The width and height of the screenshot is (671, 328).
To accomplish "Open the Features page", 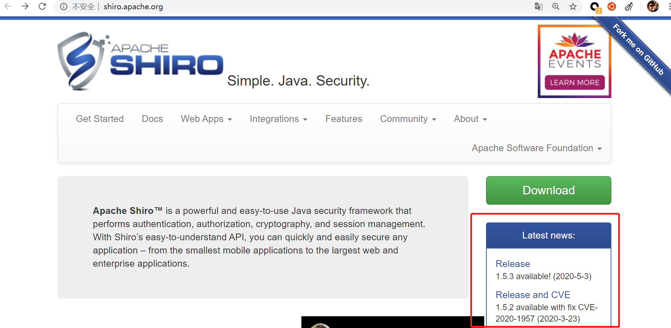I will tap(344, 119).
